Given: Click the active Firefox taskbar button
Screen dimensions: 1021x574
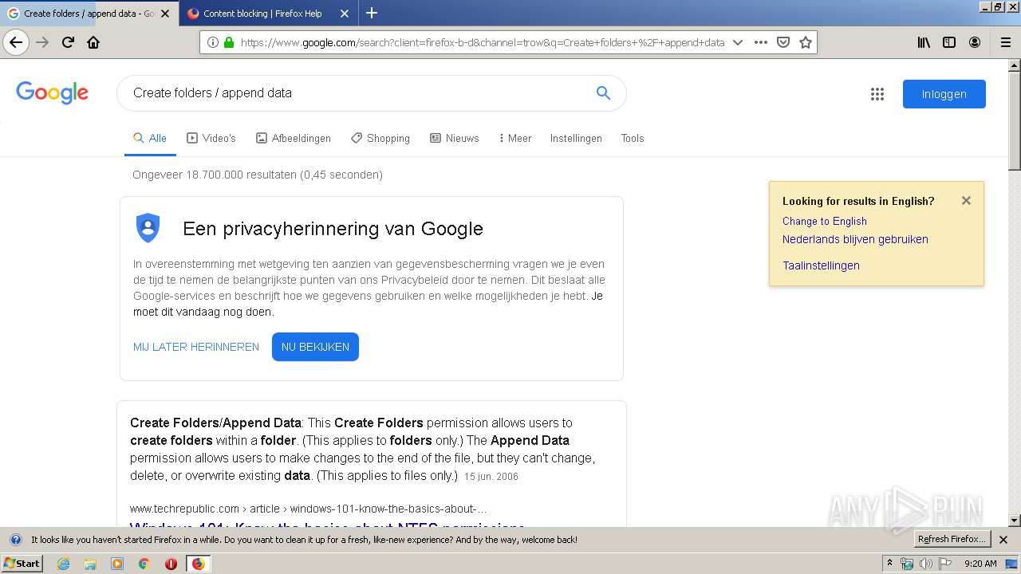Looking at the screenshot, I should [x=198, y=564].
